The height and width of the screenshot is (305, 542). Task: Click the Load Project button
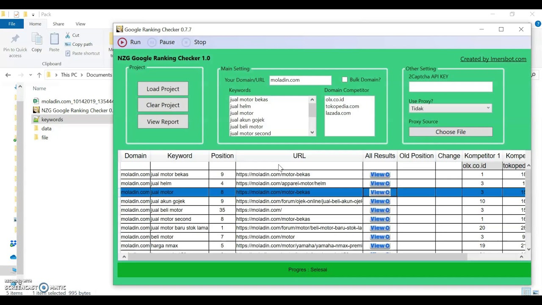[x=163, y=89]
